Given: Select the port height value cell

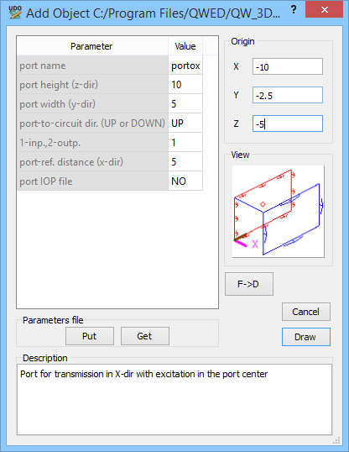Looking at the screenshot, I should [185, 85].
